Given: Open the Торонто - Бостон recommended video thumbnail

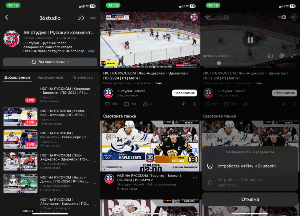Looking at the screenshot, I should [x=150, y=146].
